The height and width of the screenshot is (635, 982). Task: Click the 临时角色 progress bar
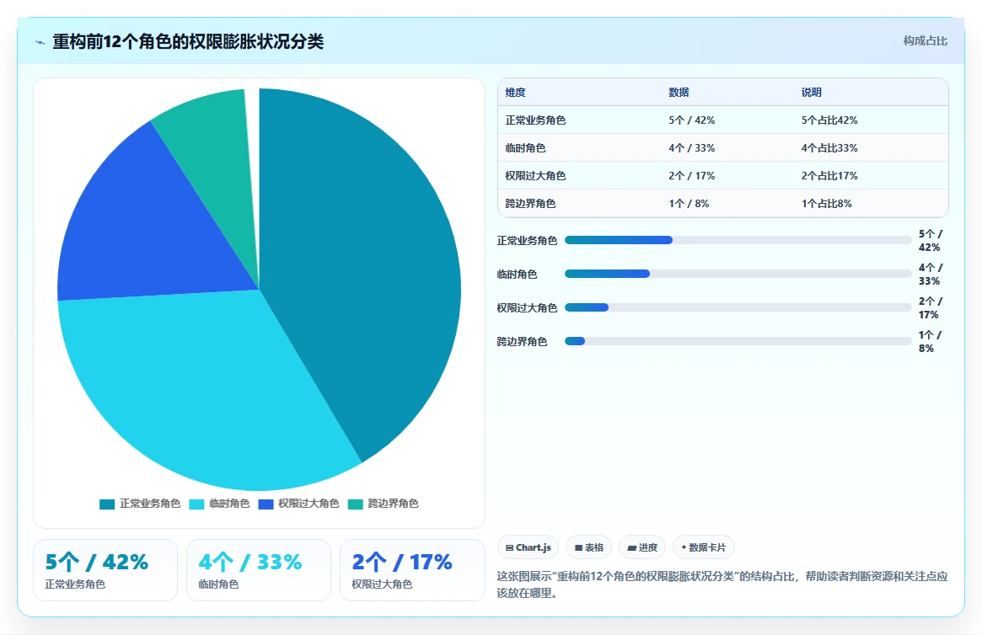pyautogui.click(x=738, y=274)
